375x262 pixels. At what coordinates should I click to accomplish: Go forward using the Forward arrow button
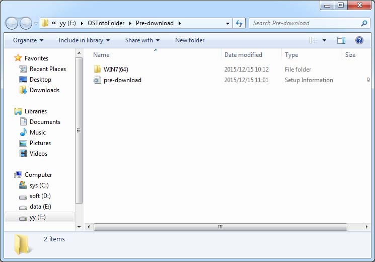[x=26, y=23]
